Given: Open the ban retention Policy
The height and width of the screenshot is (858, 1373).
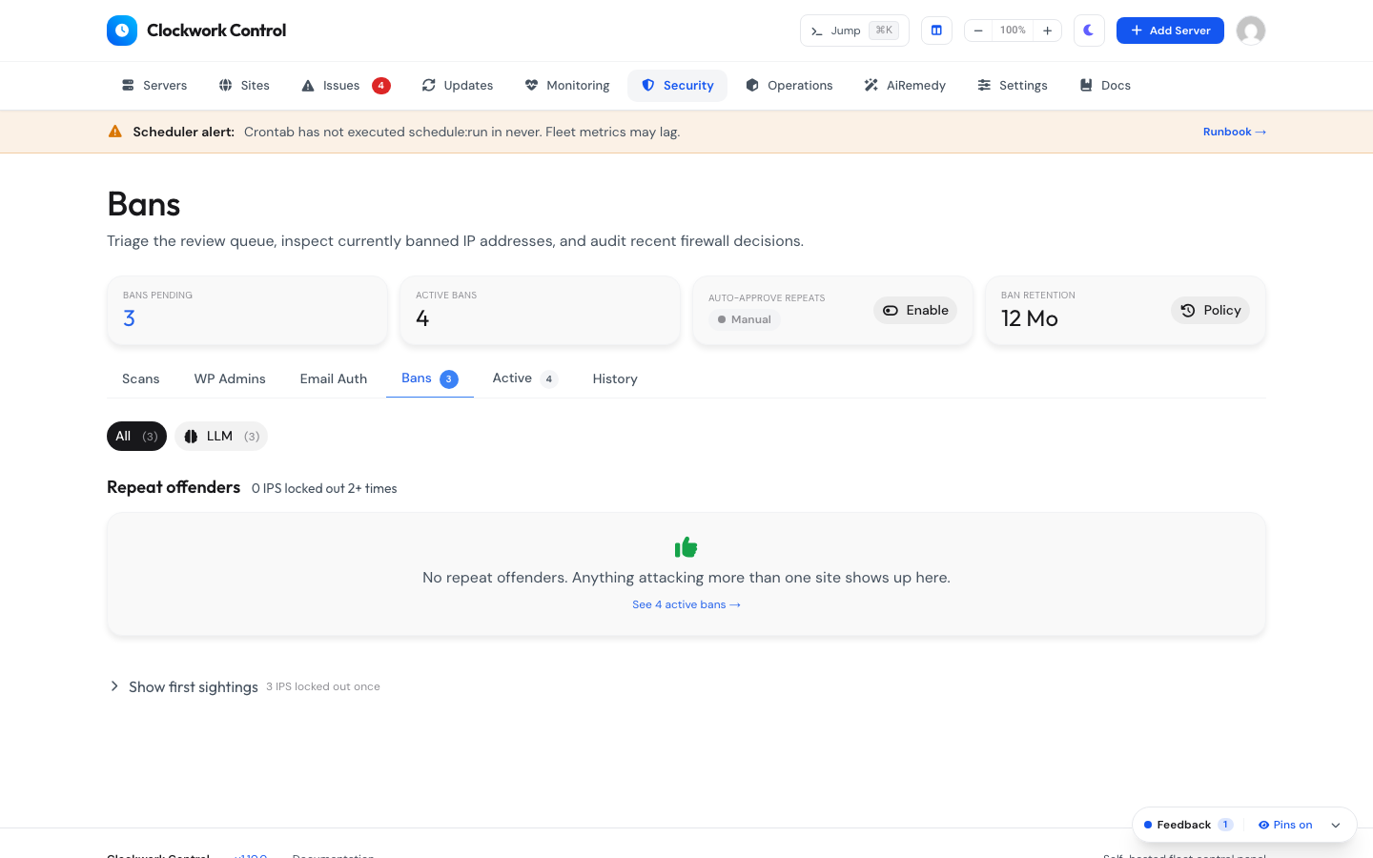Looking at the screenshot, I should (1210, 311).
